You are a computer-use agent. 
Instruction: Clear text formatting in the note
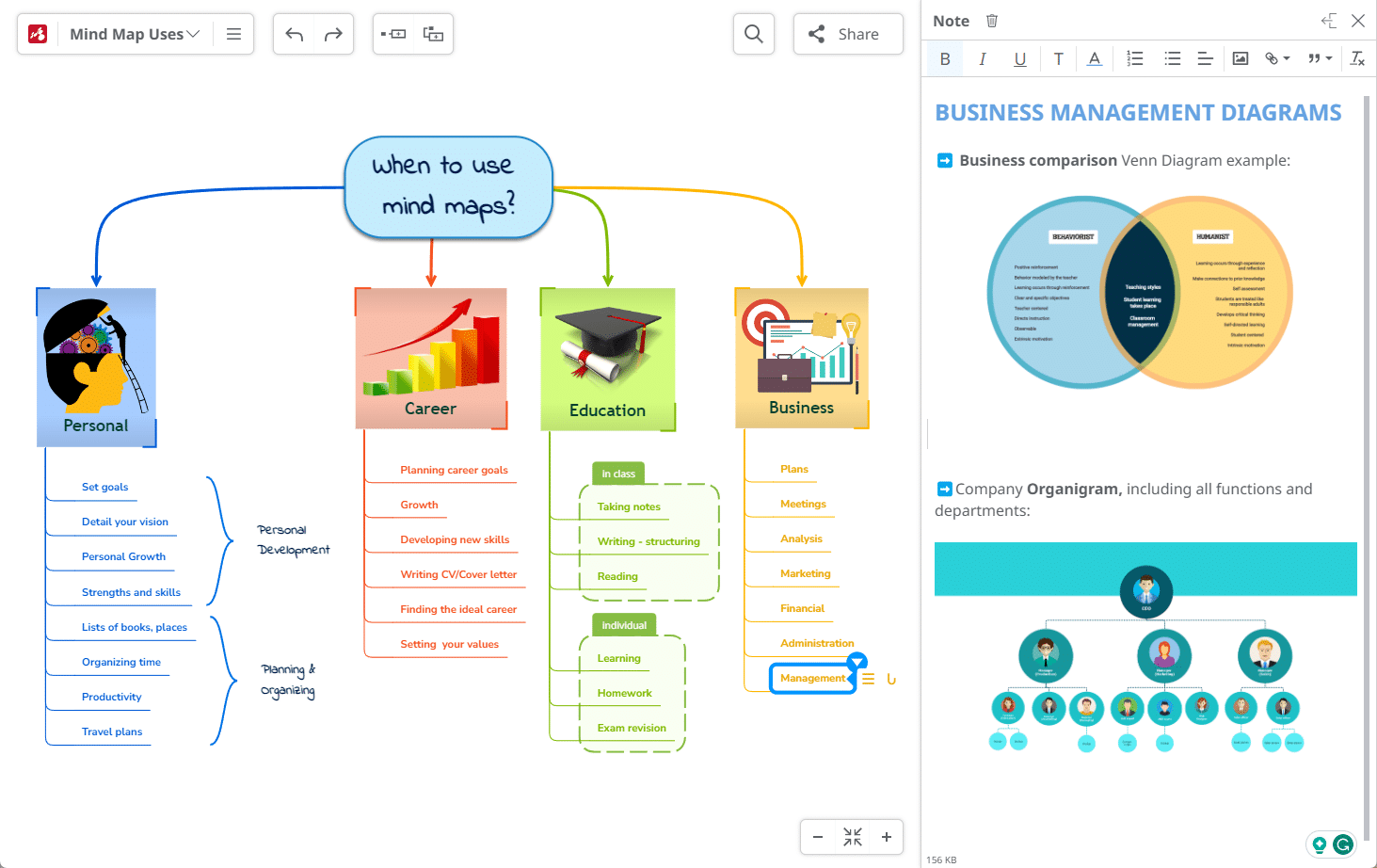coord(1357,59)
